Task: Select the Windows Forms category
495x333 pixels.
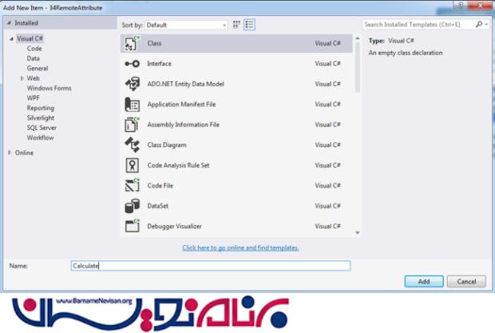Action: pos(49,88)
